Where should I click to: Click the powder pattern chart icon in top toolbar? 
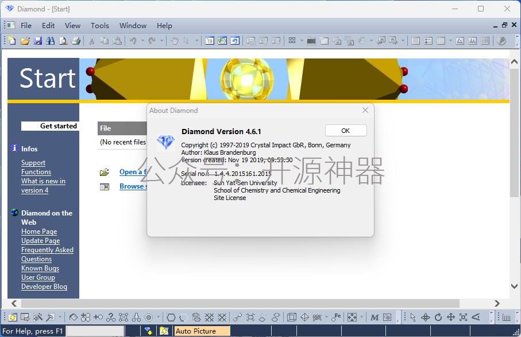coord(473,41)
